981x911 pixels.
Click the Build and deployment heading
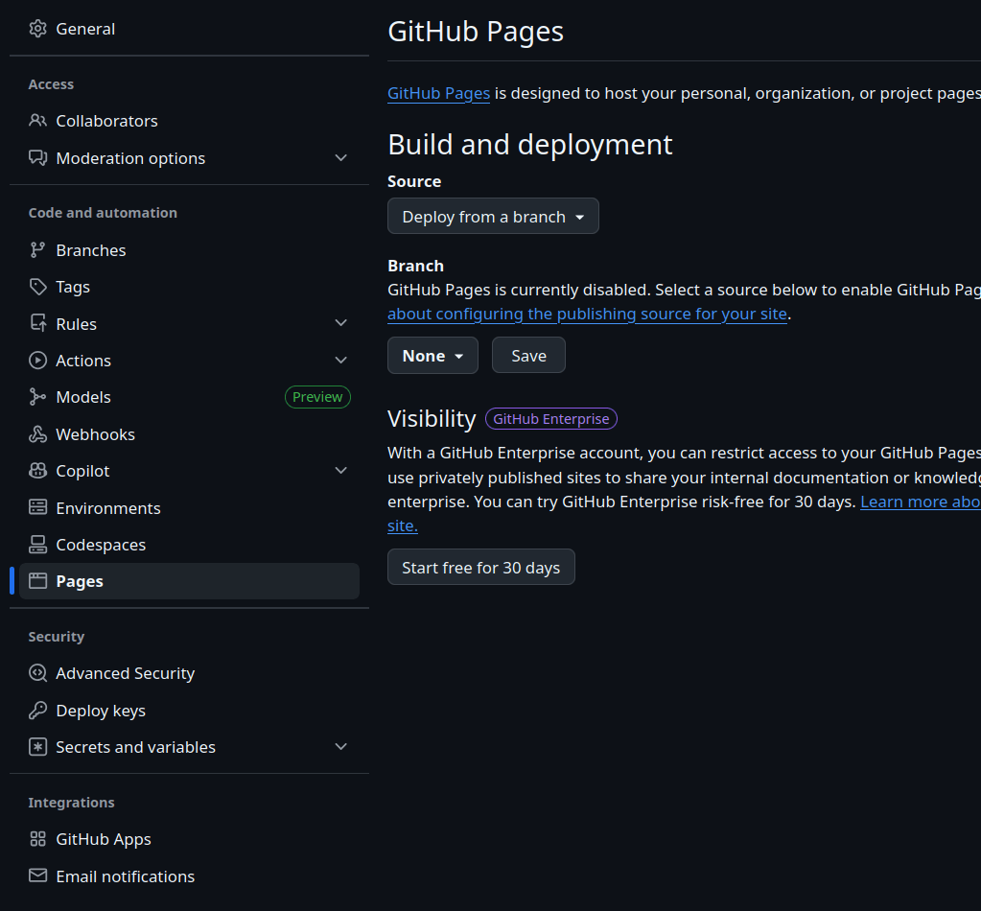(530, 145)
